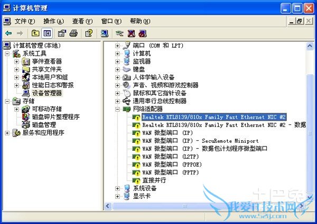Click the print toolbar icon

click(x=73, y=33)
